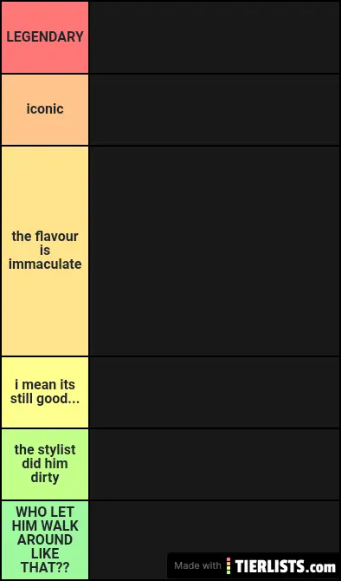Click the word 'flavour' in the orange tier
The height and width of the screenshot is (581, 341).
(x=57, y=237)
